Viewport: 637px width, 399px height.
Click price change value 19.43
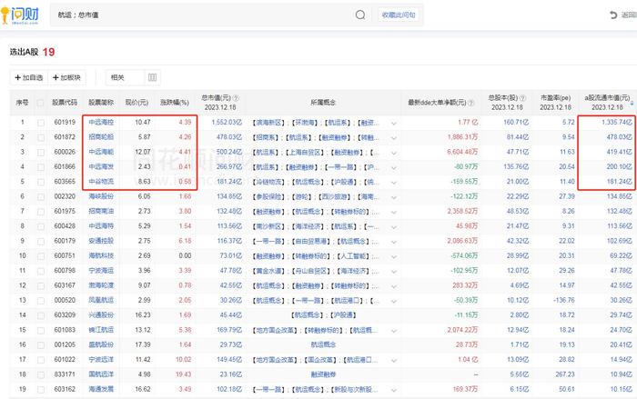click(x=183, y=374)
